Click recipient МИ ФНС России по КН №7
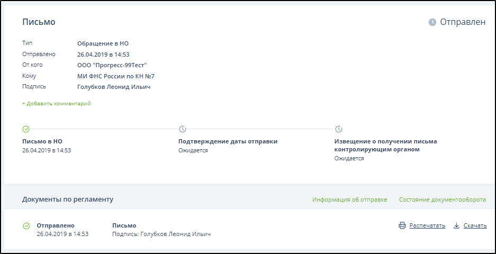This screenshot has height=254, width=496. coord(116,76)
